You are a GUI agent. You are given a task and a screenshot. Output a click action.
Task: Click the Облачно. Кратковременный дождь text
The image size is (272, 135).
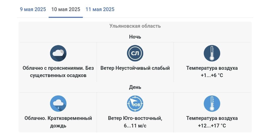(58, 122)
